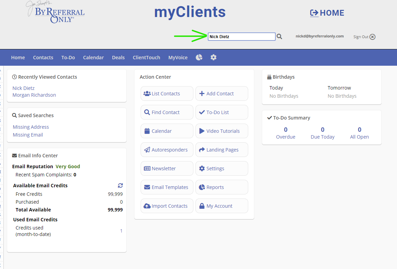The height and width of the screenshot is (269, 397).
Task: Open My Account
Action: pyautogui.click(x=222, y=206)
